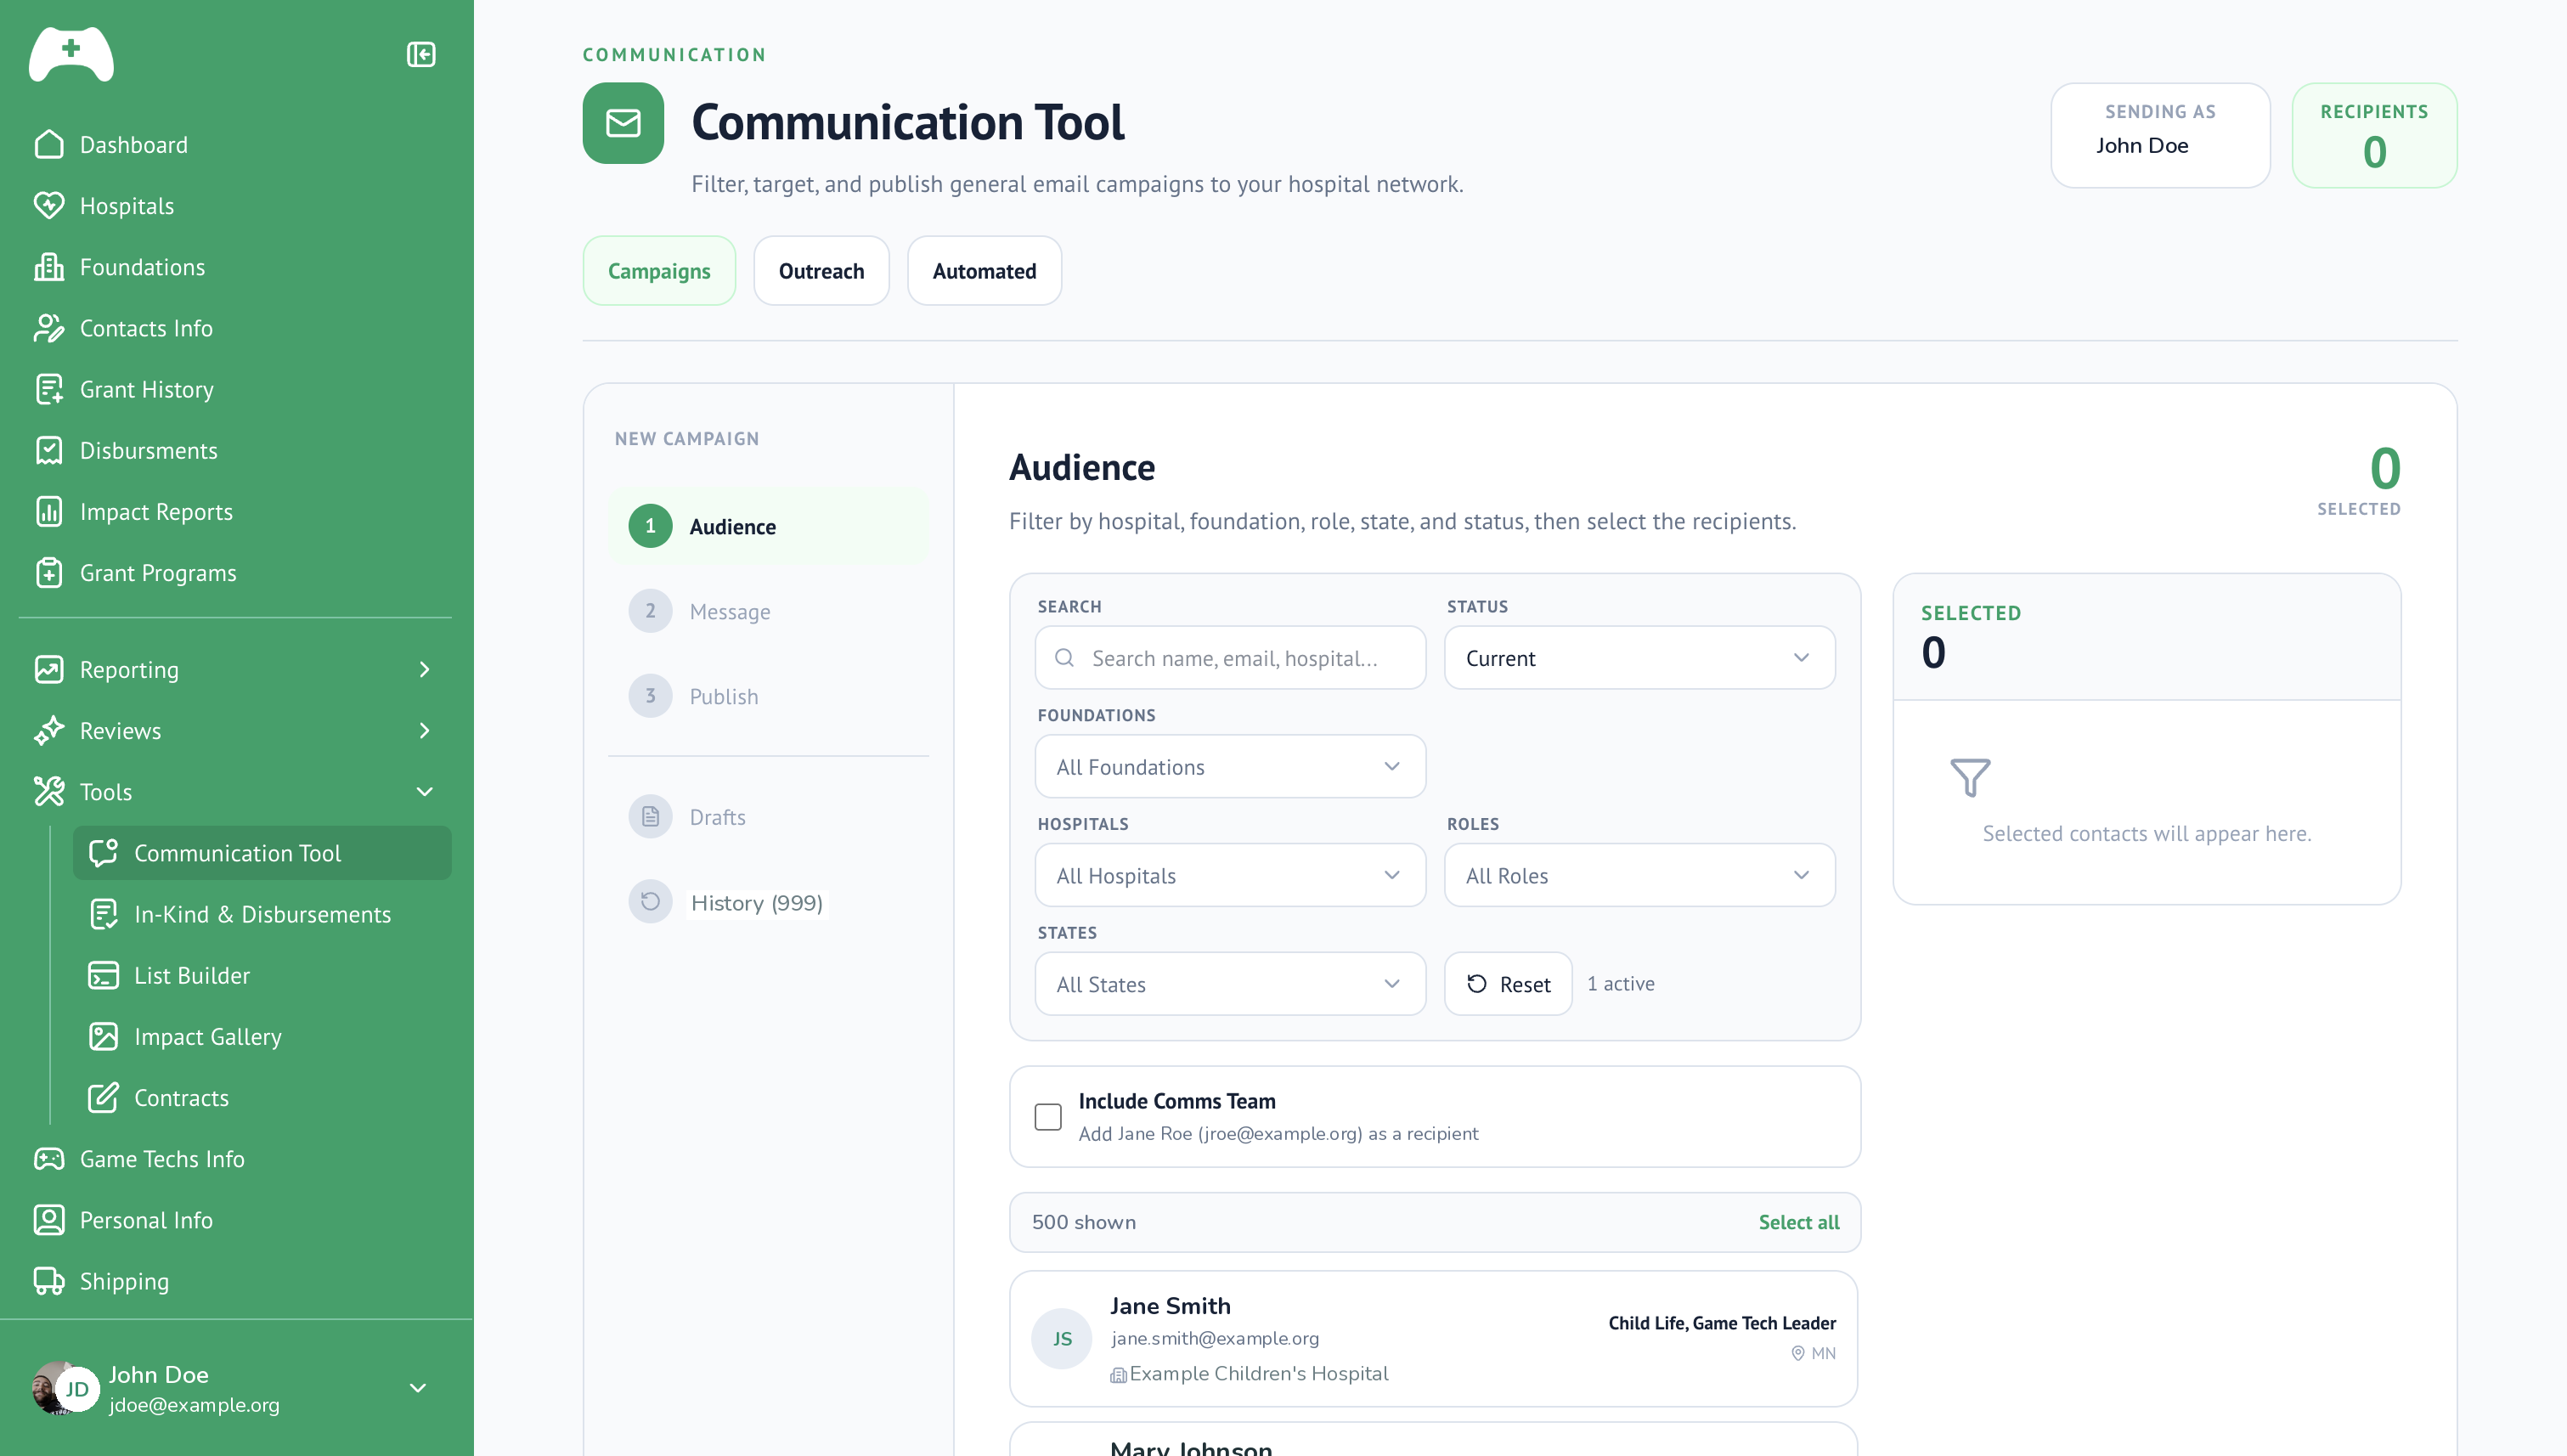Switch to the Automated tab

984,271
